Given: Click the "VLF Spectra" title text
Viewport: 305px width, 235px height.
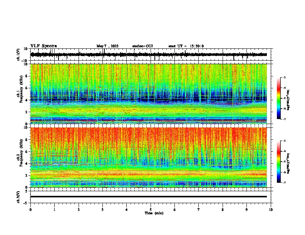Looking at the screenshot, I should 44,46.
